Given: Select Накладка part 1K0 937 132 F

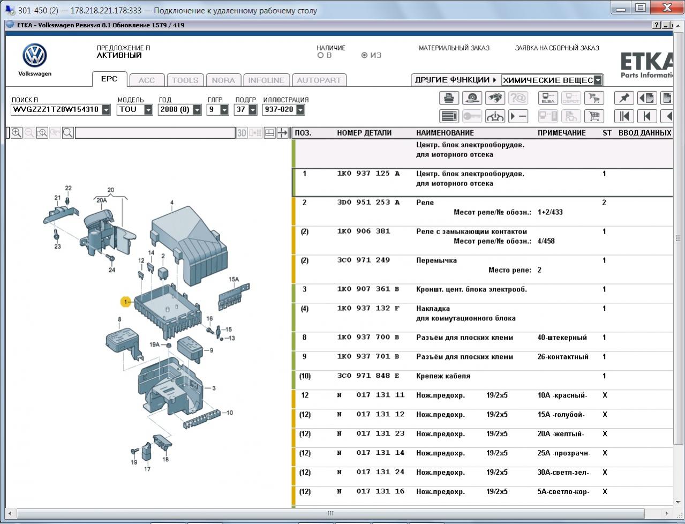Looking at the screenshot, I should (x=482, y=318).
